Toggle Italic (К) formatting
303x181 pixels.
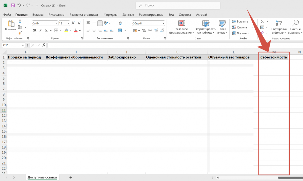coord(40,30)
